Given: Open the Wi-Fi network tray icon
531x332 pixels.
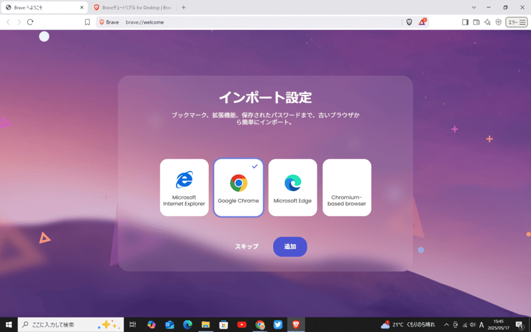Looking at the screenshot, I should coord(465,324).
